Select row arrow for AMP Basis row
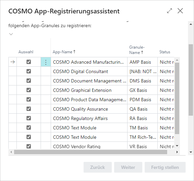This screenshot has width=194, height=181. pyautogui.click(x=13, y=62)
